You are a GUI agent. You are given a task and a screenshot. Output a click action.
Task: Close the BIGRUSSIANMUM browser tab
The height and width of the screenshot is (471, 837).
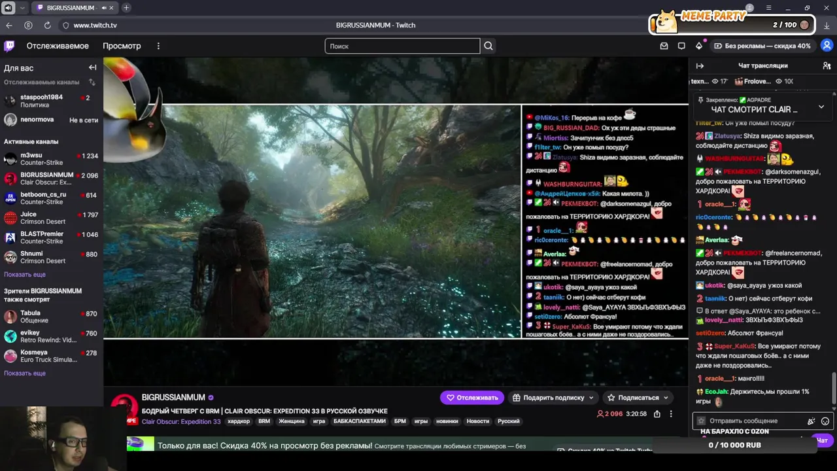click(112, 8)
